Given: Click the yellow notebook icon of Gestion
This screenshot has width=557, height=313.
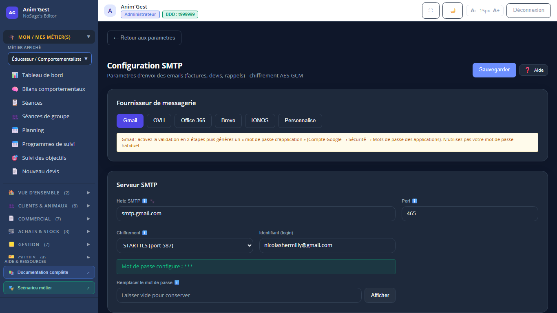Looking at the screenshot, I should pyautogui.click(x=11, y=245).
